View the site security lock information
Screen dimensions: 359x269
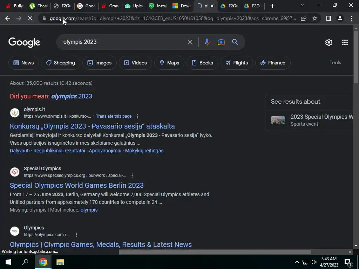click(44, 18)
